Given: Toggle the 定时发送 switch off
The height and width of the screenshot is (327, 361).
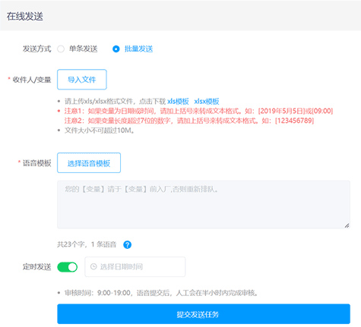Looking at the screenshot, I should click(x=68, y=267).
